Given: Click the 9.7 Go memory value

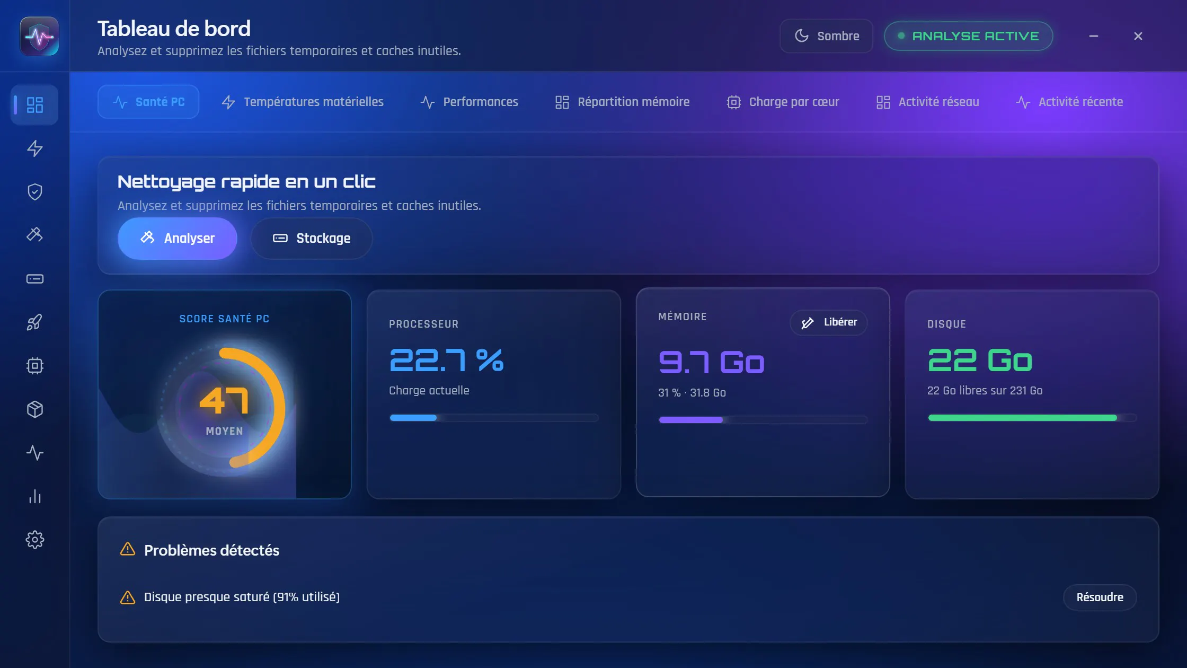Looking at the screenshot, I should tap(711, 363).
